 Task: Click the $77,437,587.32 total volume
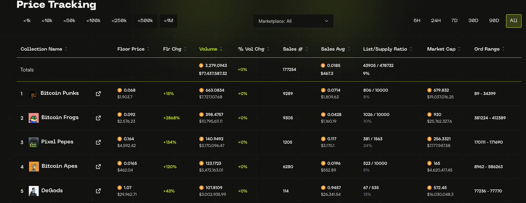coord(213,73)
